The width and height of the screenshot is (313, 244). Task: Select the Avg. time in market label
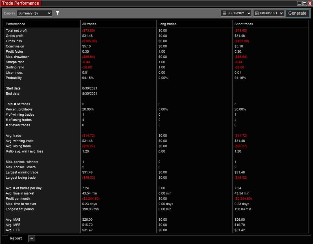pos(20,193)
